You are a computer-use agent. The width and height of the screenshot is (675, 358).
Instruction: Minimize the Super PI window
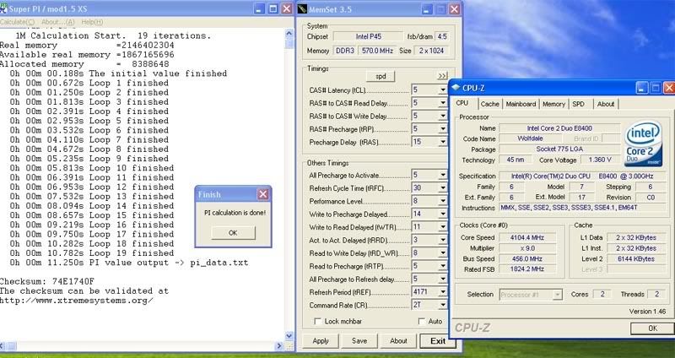coord(259,9)
